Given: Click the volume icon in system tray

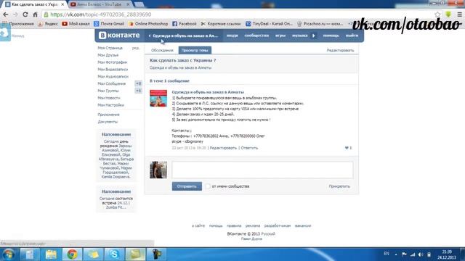Looking at the screenshot, I should pos(421,254).
